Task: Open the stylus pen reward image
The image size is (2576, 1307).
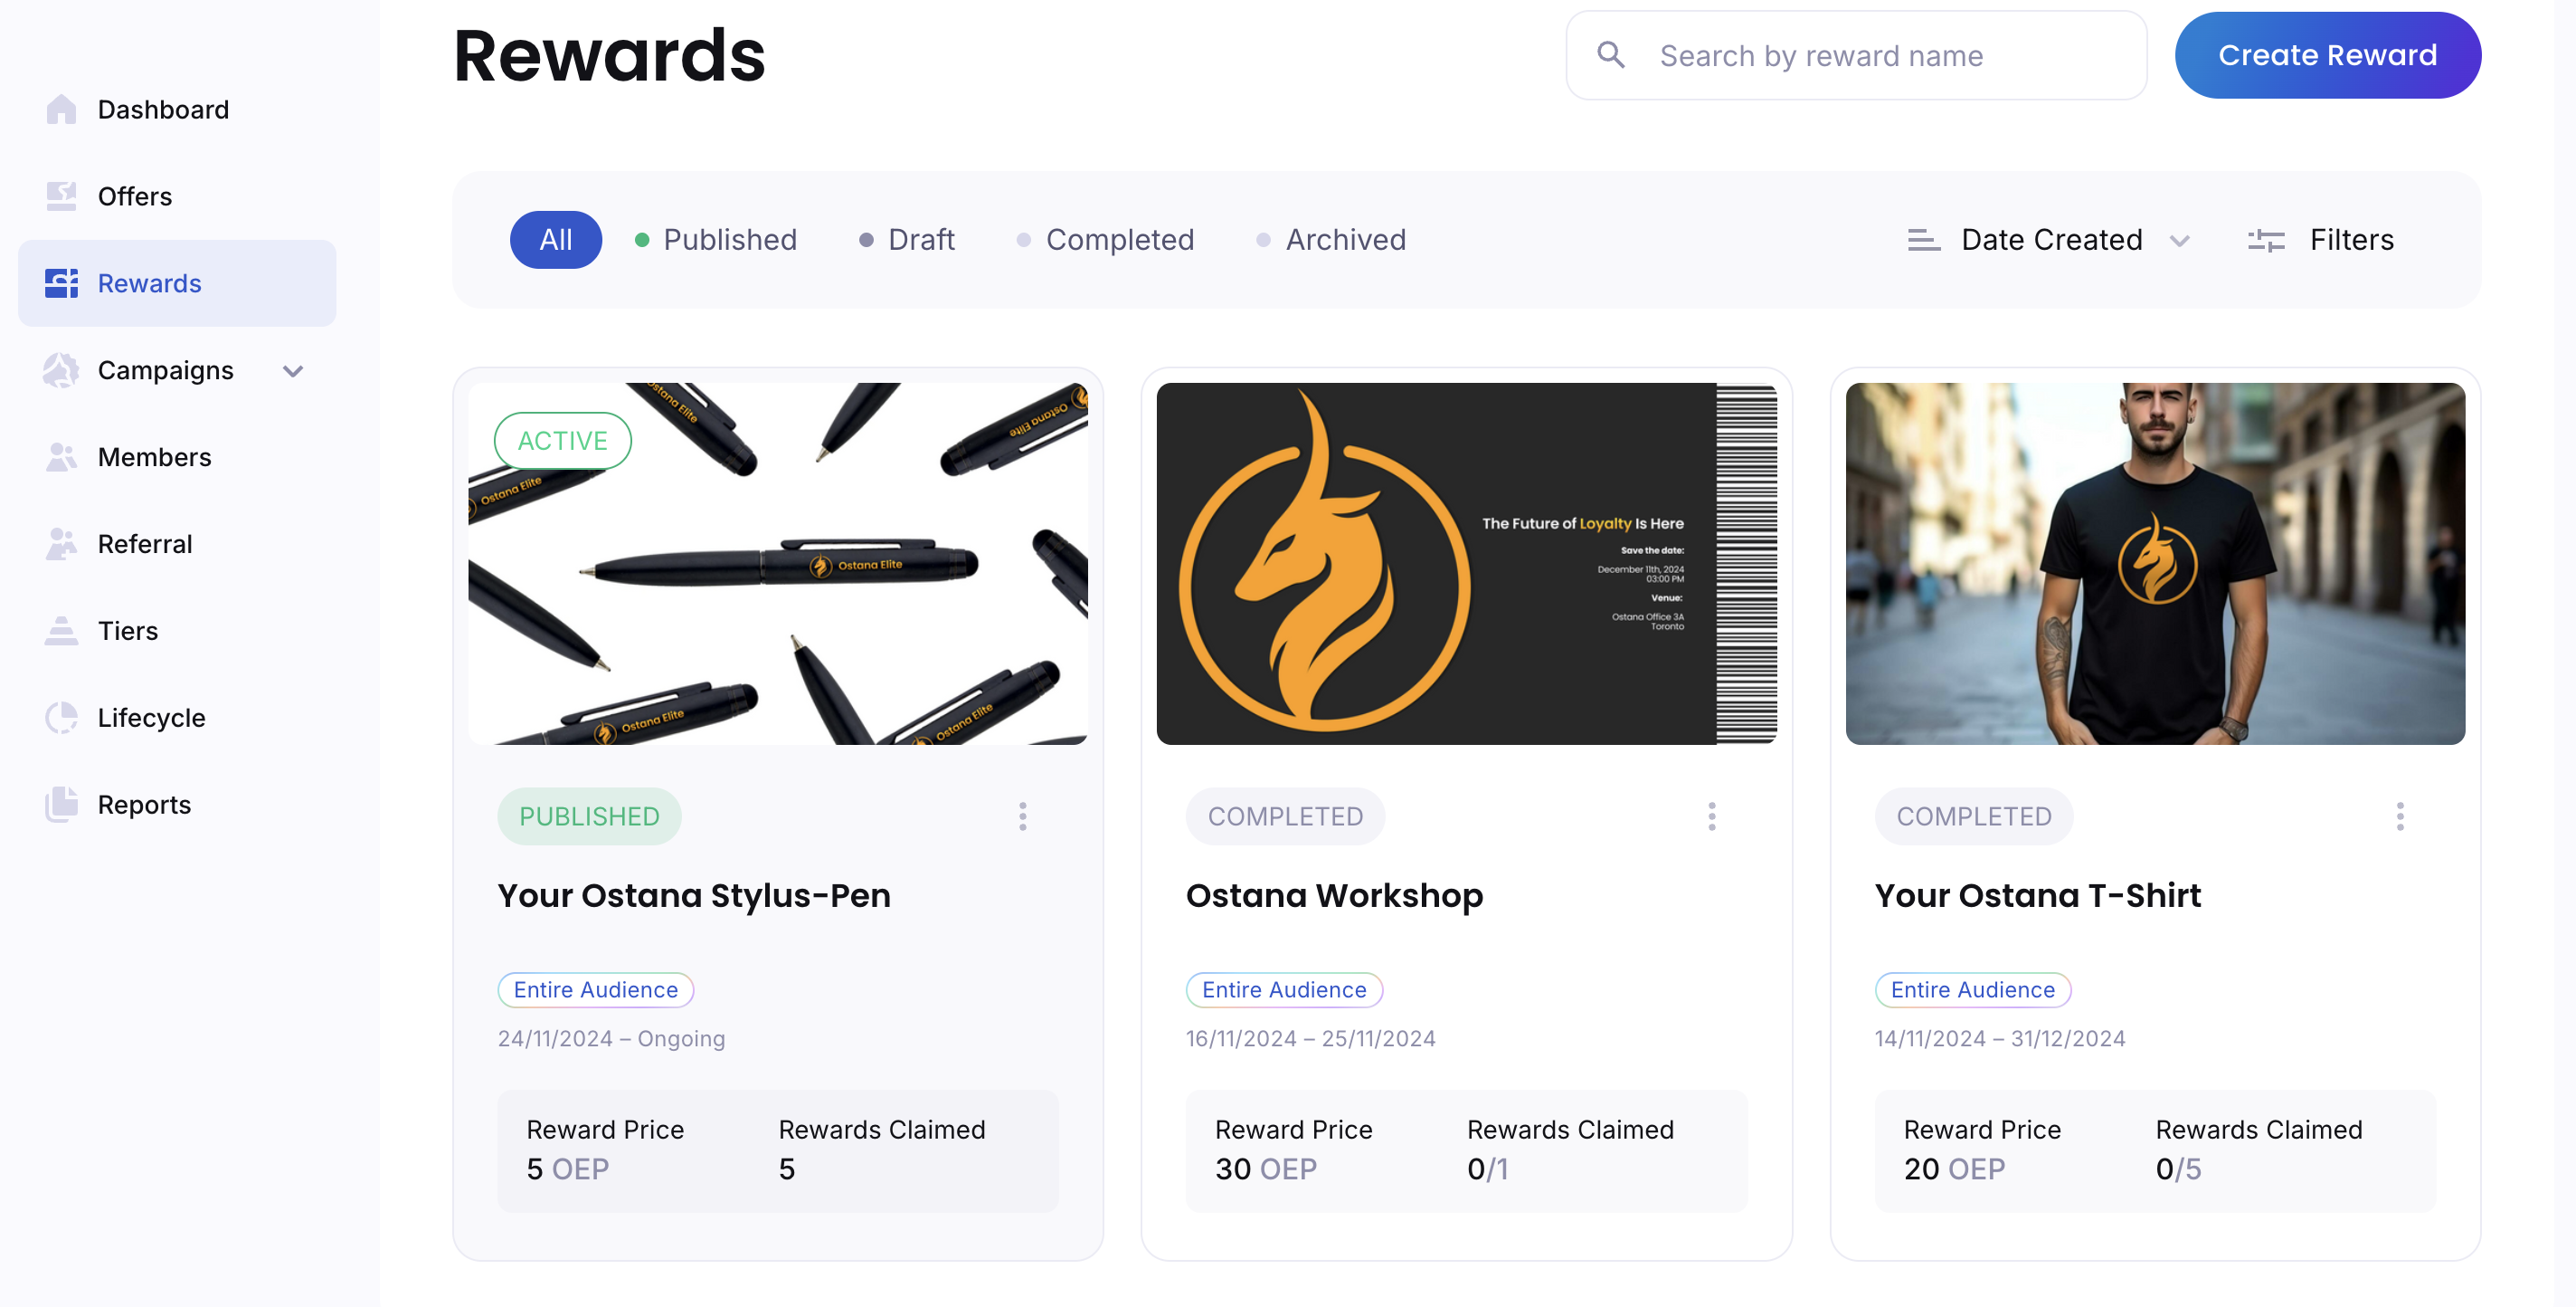Action: (x=778, y=563)
